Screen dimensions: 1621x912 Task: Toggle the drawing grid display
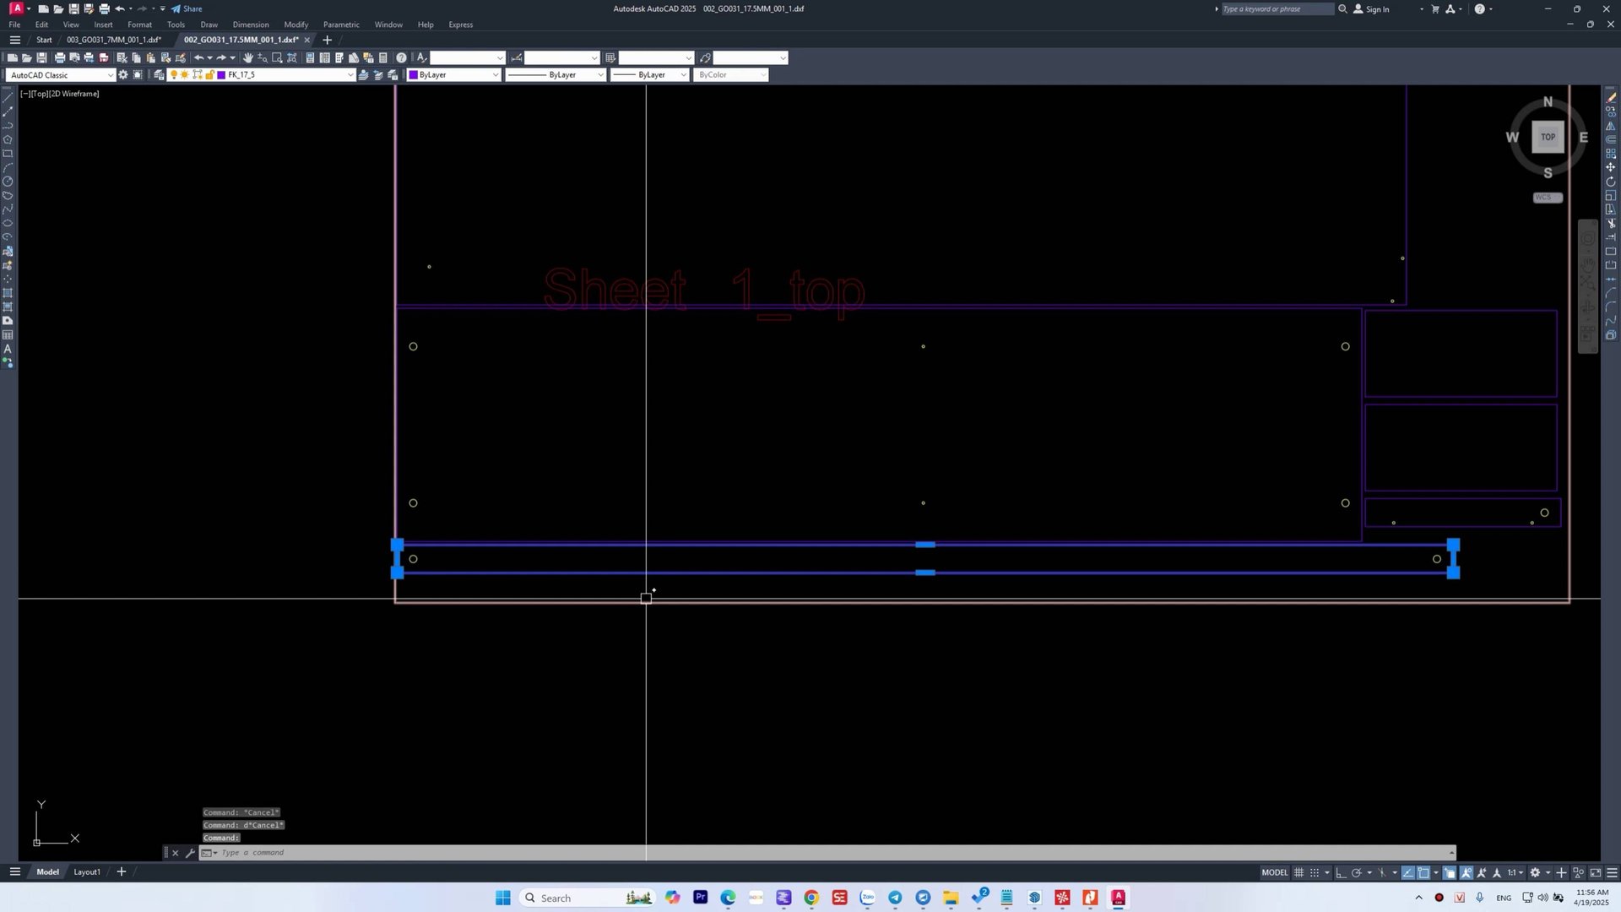tap(1298, 872)
